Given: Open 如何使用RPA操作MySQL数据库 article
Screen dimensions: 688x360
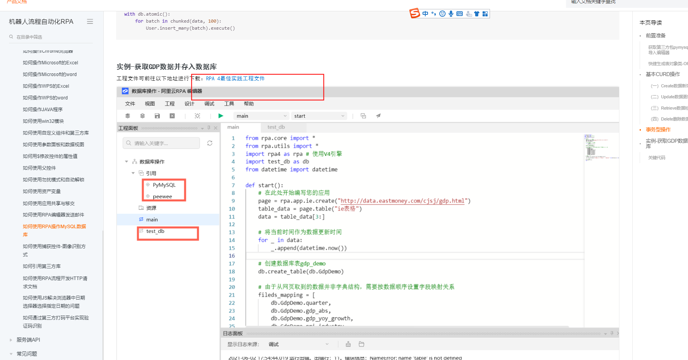Looking at the screenshot, I should (x=54, y=231).
